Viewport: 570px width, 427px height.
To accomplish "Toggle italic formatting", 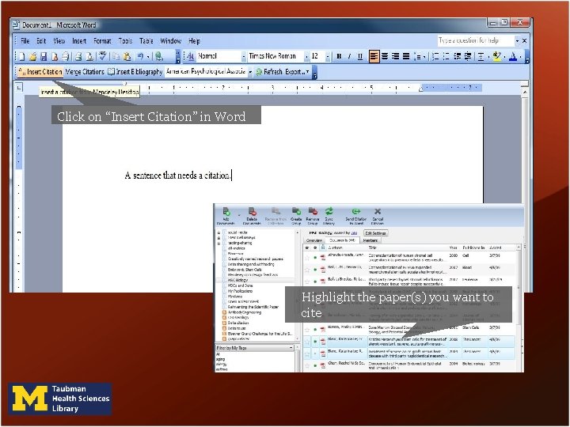I will (x=349, y=56).
